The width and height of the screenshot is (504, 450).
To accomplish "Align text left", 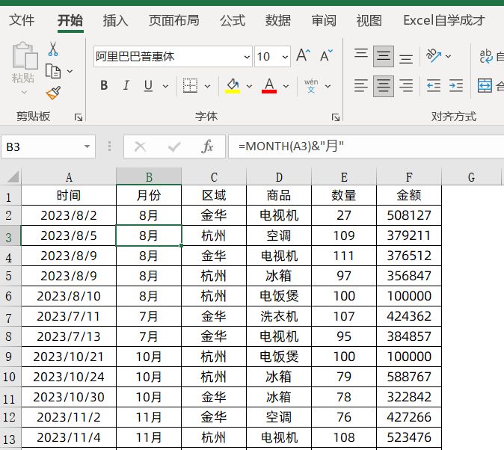I will (x=361, y=86).
